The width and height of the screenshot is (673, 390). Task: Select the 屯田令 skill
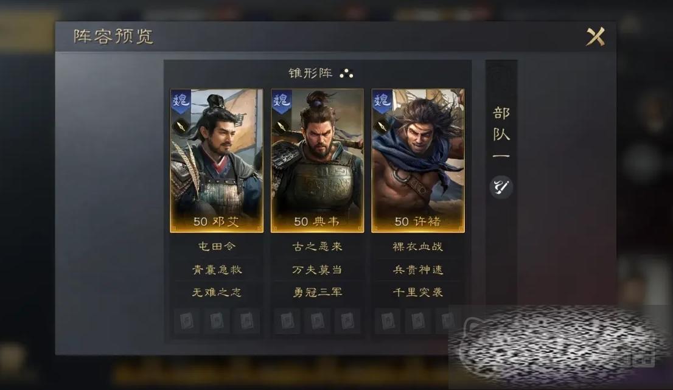[217, 246]
